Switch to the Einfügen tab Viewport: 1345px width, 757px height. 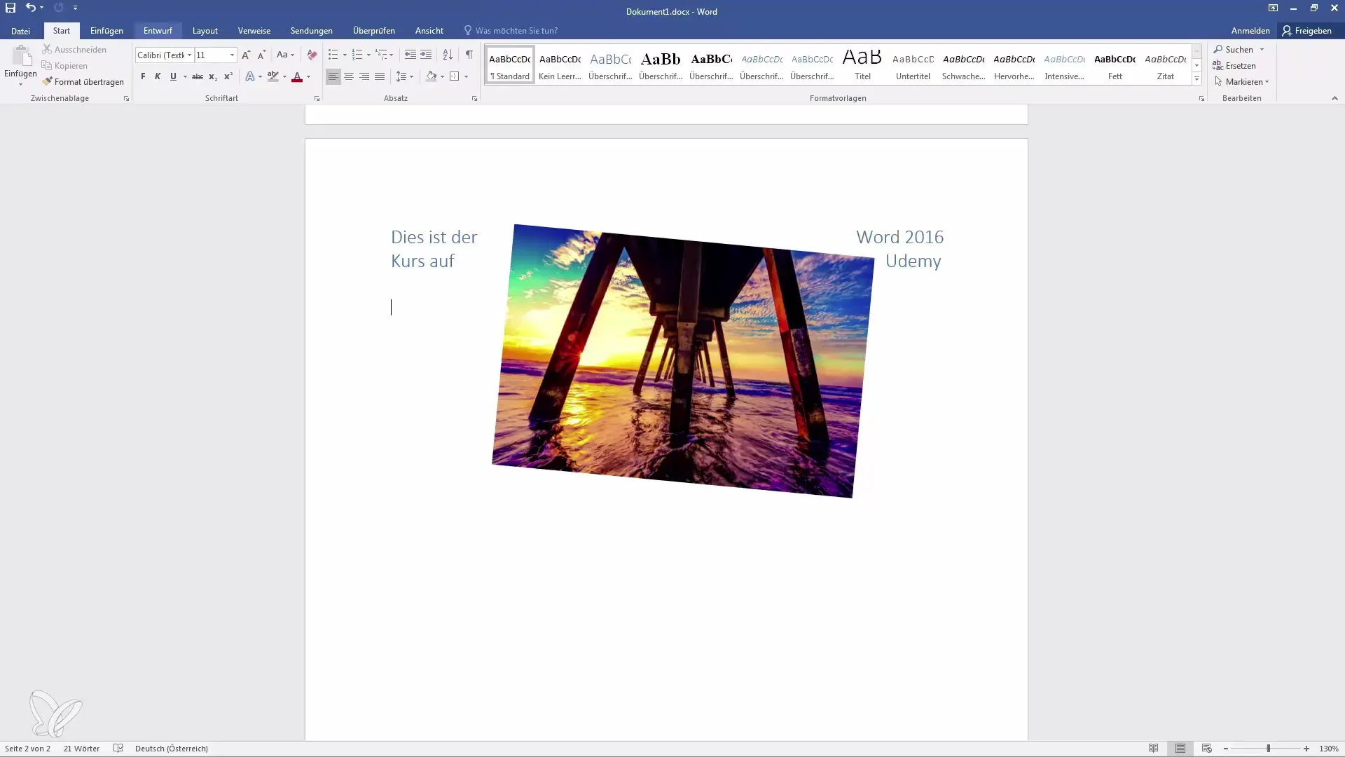point(106,31)
